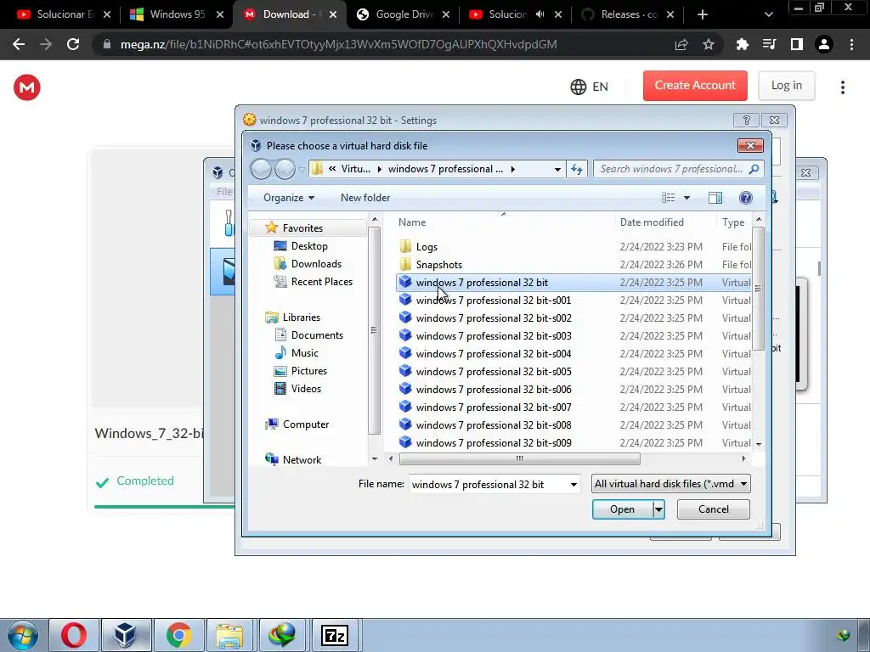Sort by Date modified column header
Screen dimensions: 870x652
652,222
